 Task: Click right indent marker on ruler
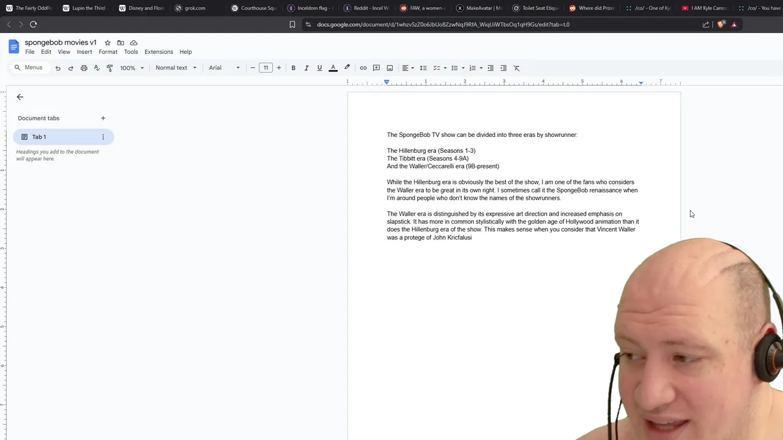point(641,82)
